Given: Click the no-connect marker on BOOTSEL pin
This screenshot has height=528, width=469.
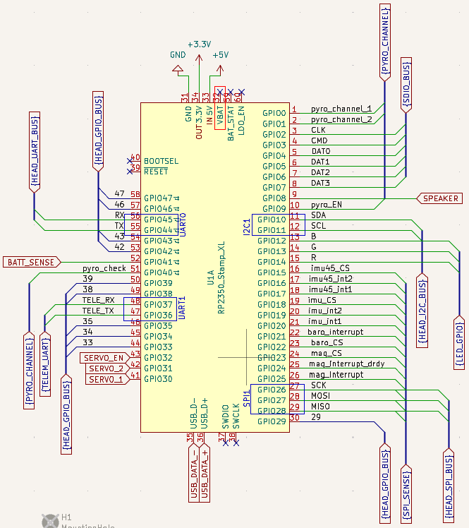Looking at the screenshot, I should click(129, 160).
